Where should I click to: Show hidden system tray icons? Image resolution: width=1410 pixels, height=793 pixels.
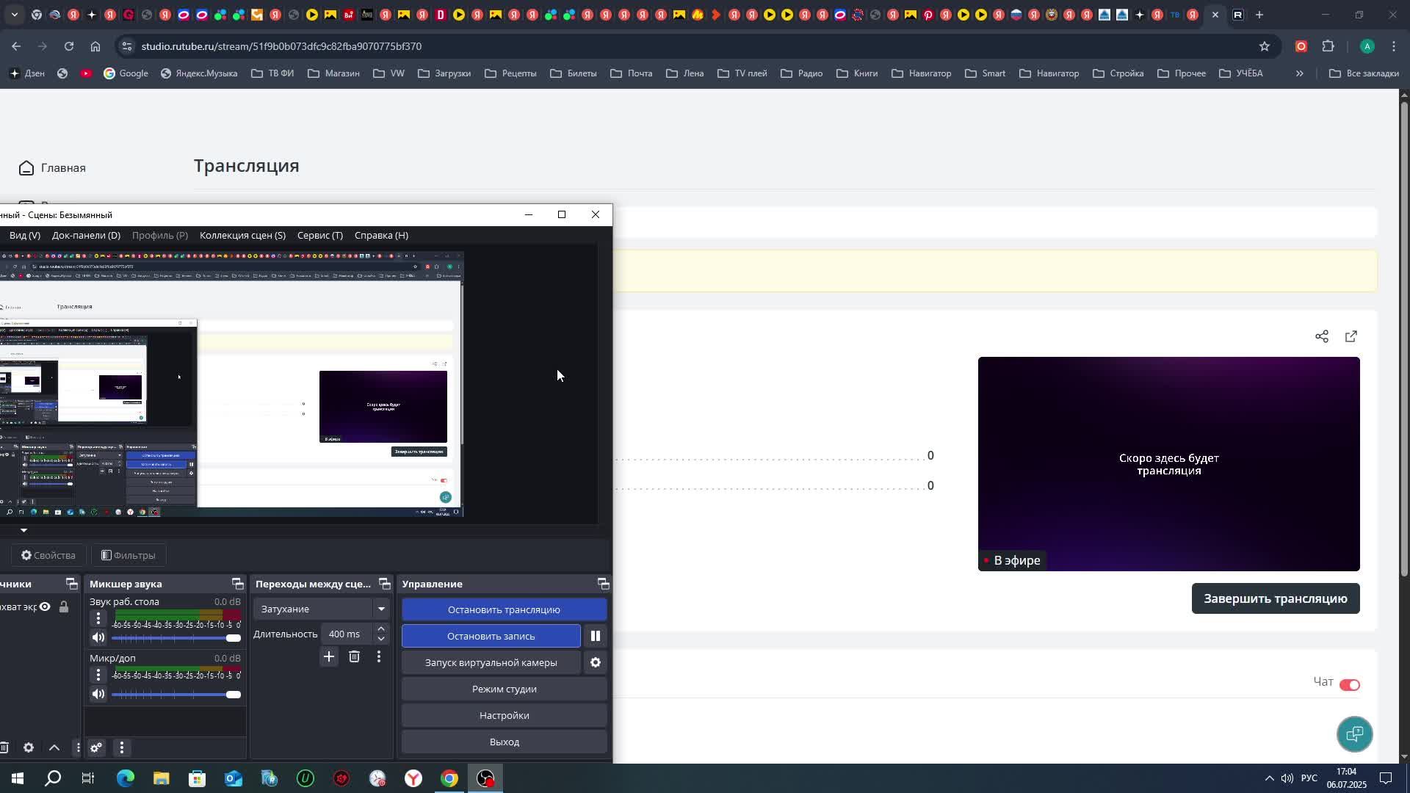point(1269,778)
